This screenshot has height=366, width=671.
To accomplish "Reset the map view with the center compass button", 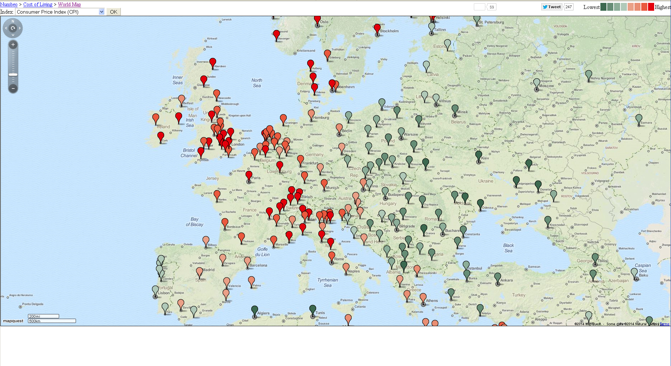I will pos(13,28).
